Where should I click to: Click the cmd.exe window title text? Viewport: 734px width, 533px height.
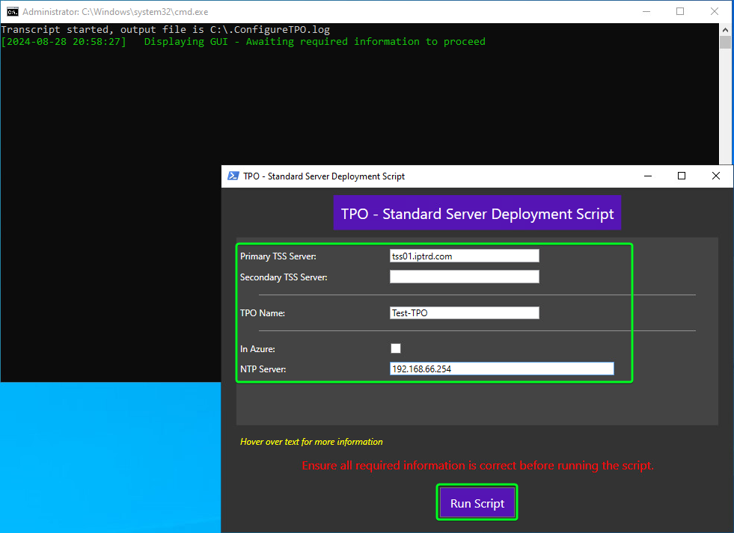coord(115,12)
